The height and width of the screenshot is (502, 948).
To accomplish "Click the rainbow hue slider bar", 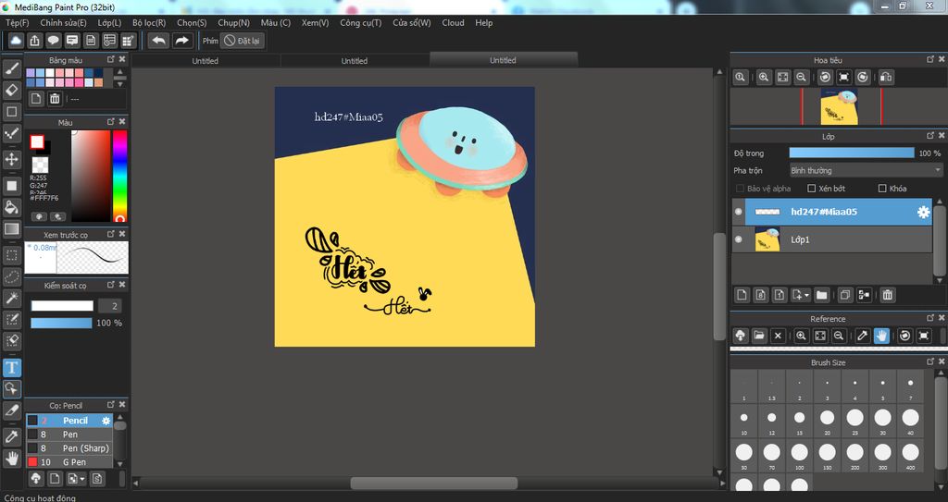I will pos(119,176).
